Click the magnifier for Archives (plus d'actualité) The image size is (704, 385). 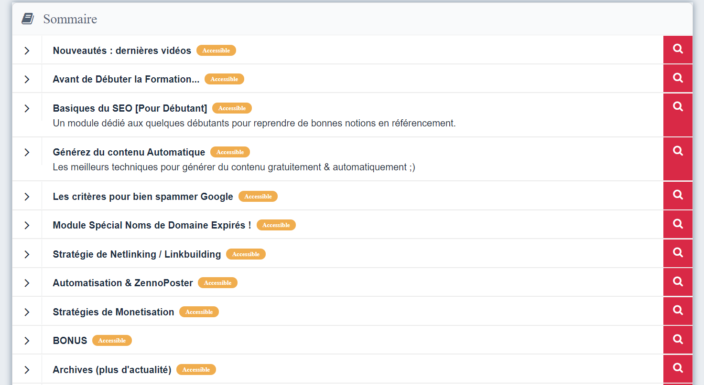pyautogui.click(x=678, y=368)
